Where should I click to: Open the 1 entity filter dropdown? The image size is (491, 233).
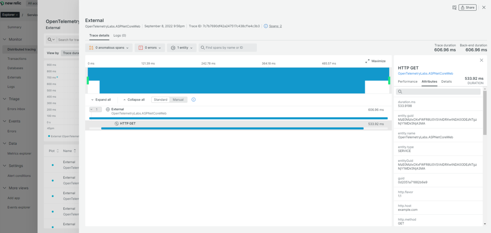tap(182, 48)
